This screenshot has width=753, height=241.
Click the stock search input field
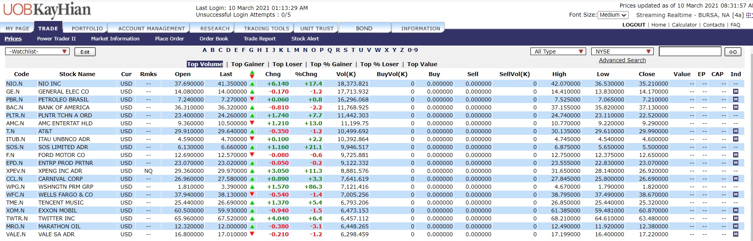click(690, 52)
